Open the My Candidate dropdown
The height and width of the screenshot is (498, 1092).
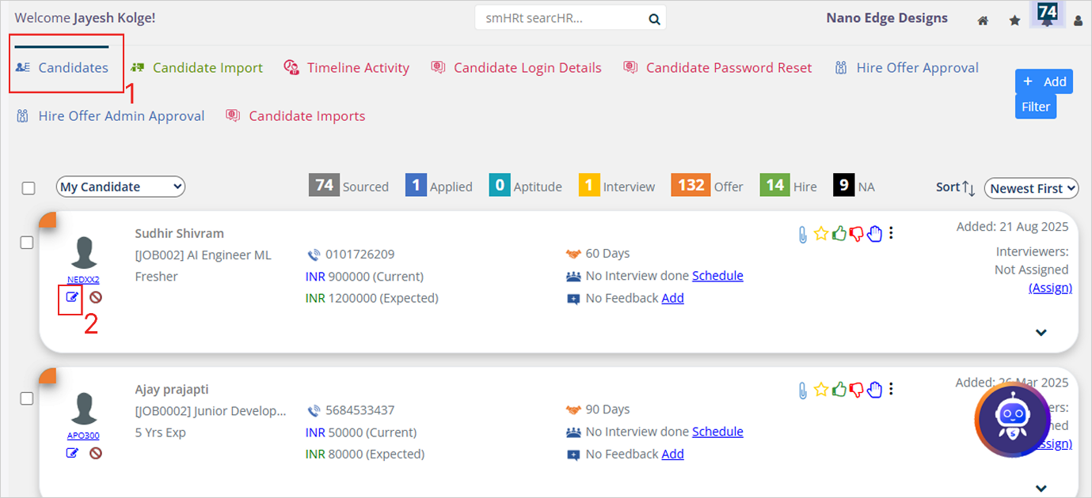pyautogui.click(x=120, y=187)
